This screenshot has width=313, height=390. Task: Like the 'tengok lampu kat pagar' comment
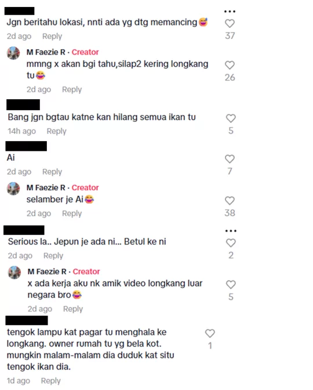(210, 333)
